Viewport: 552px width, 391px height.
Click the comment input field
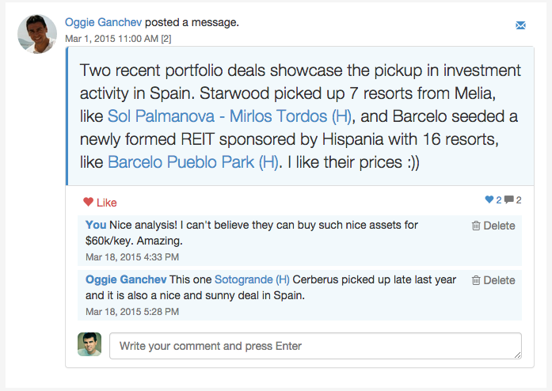315,346
